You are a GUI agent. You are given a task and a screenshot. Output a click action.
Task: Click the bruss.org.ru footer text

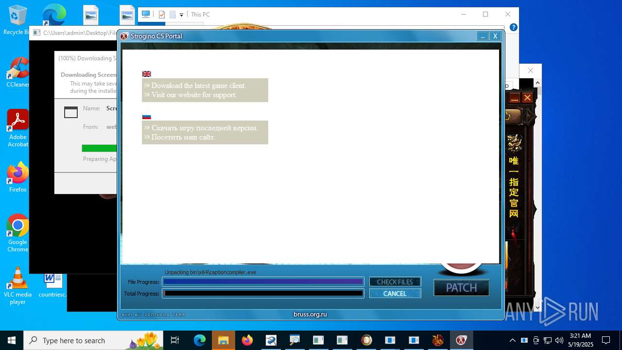coord(310,314)
